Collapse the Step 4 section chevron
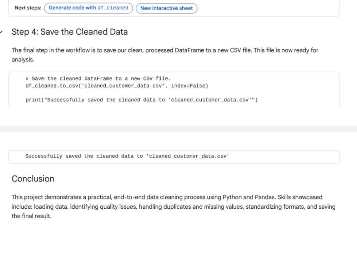The width and height of the screenshot is (357, 268). pyautogui.click(x=1, y=32)
